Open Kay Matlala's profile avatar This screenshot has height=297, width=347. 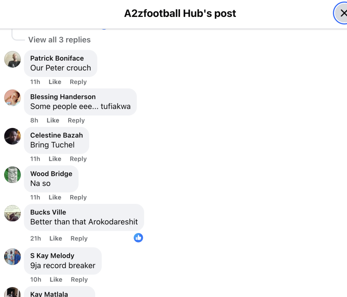[x=13, y=293]
